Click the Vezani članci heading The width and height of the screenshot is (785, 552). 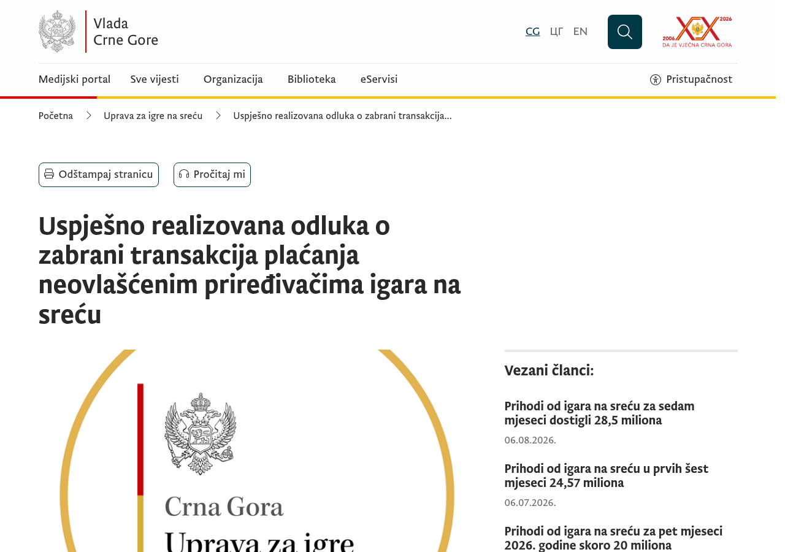click(549, 370)
